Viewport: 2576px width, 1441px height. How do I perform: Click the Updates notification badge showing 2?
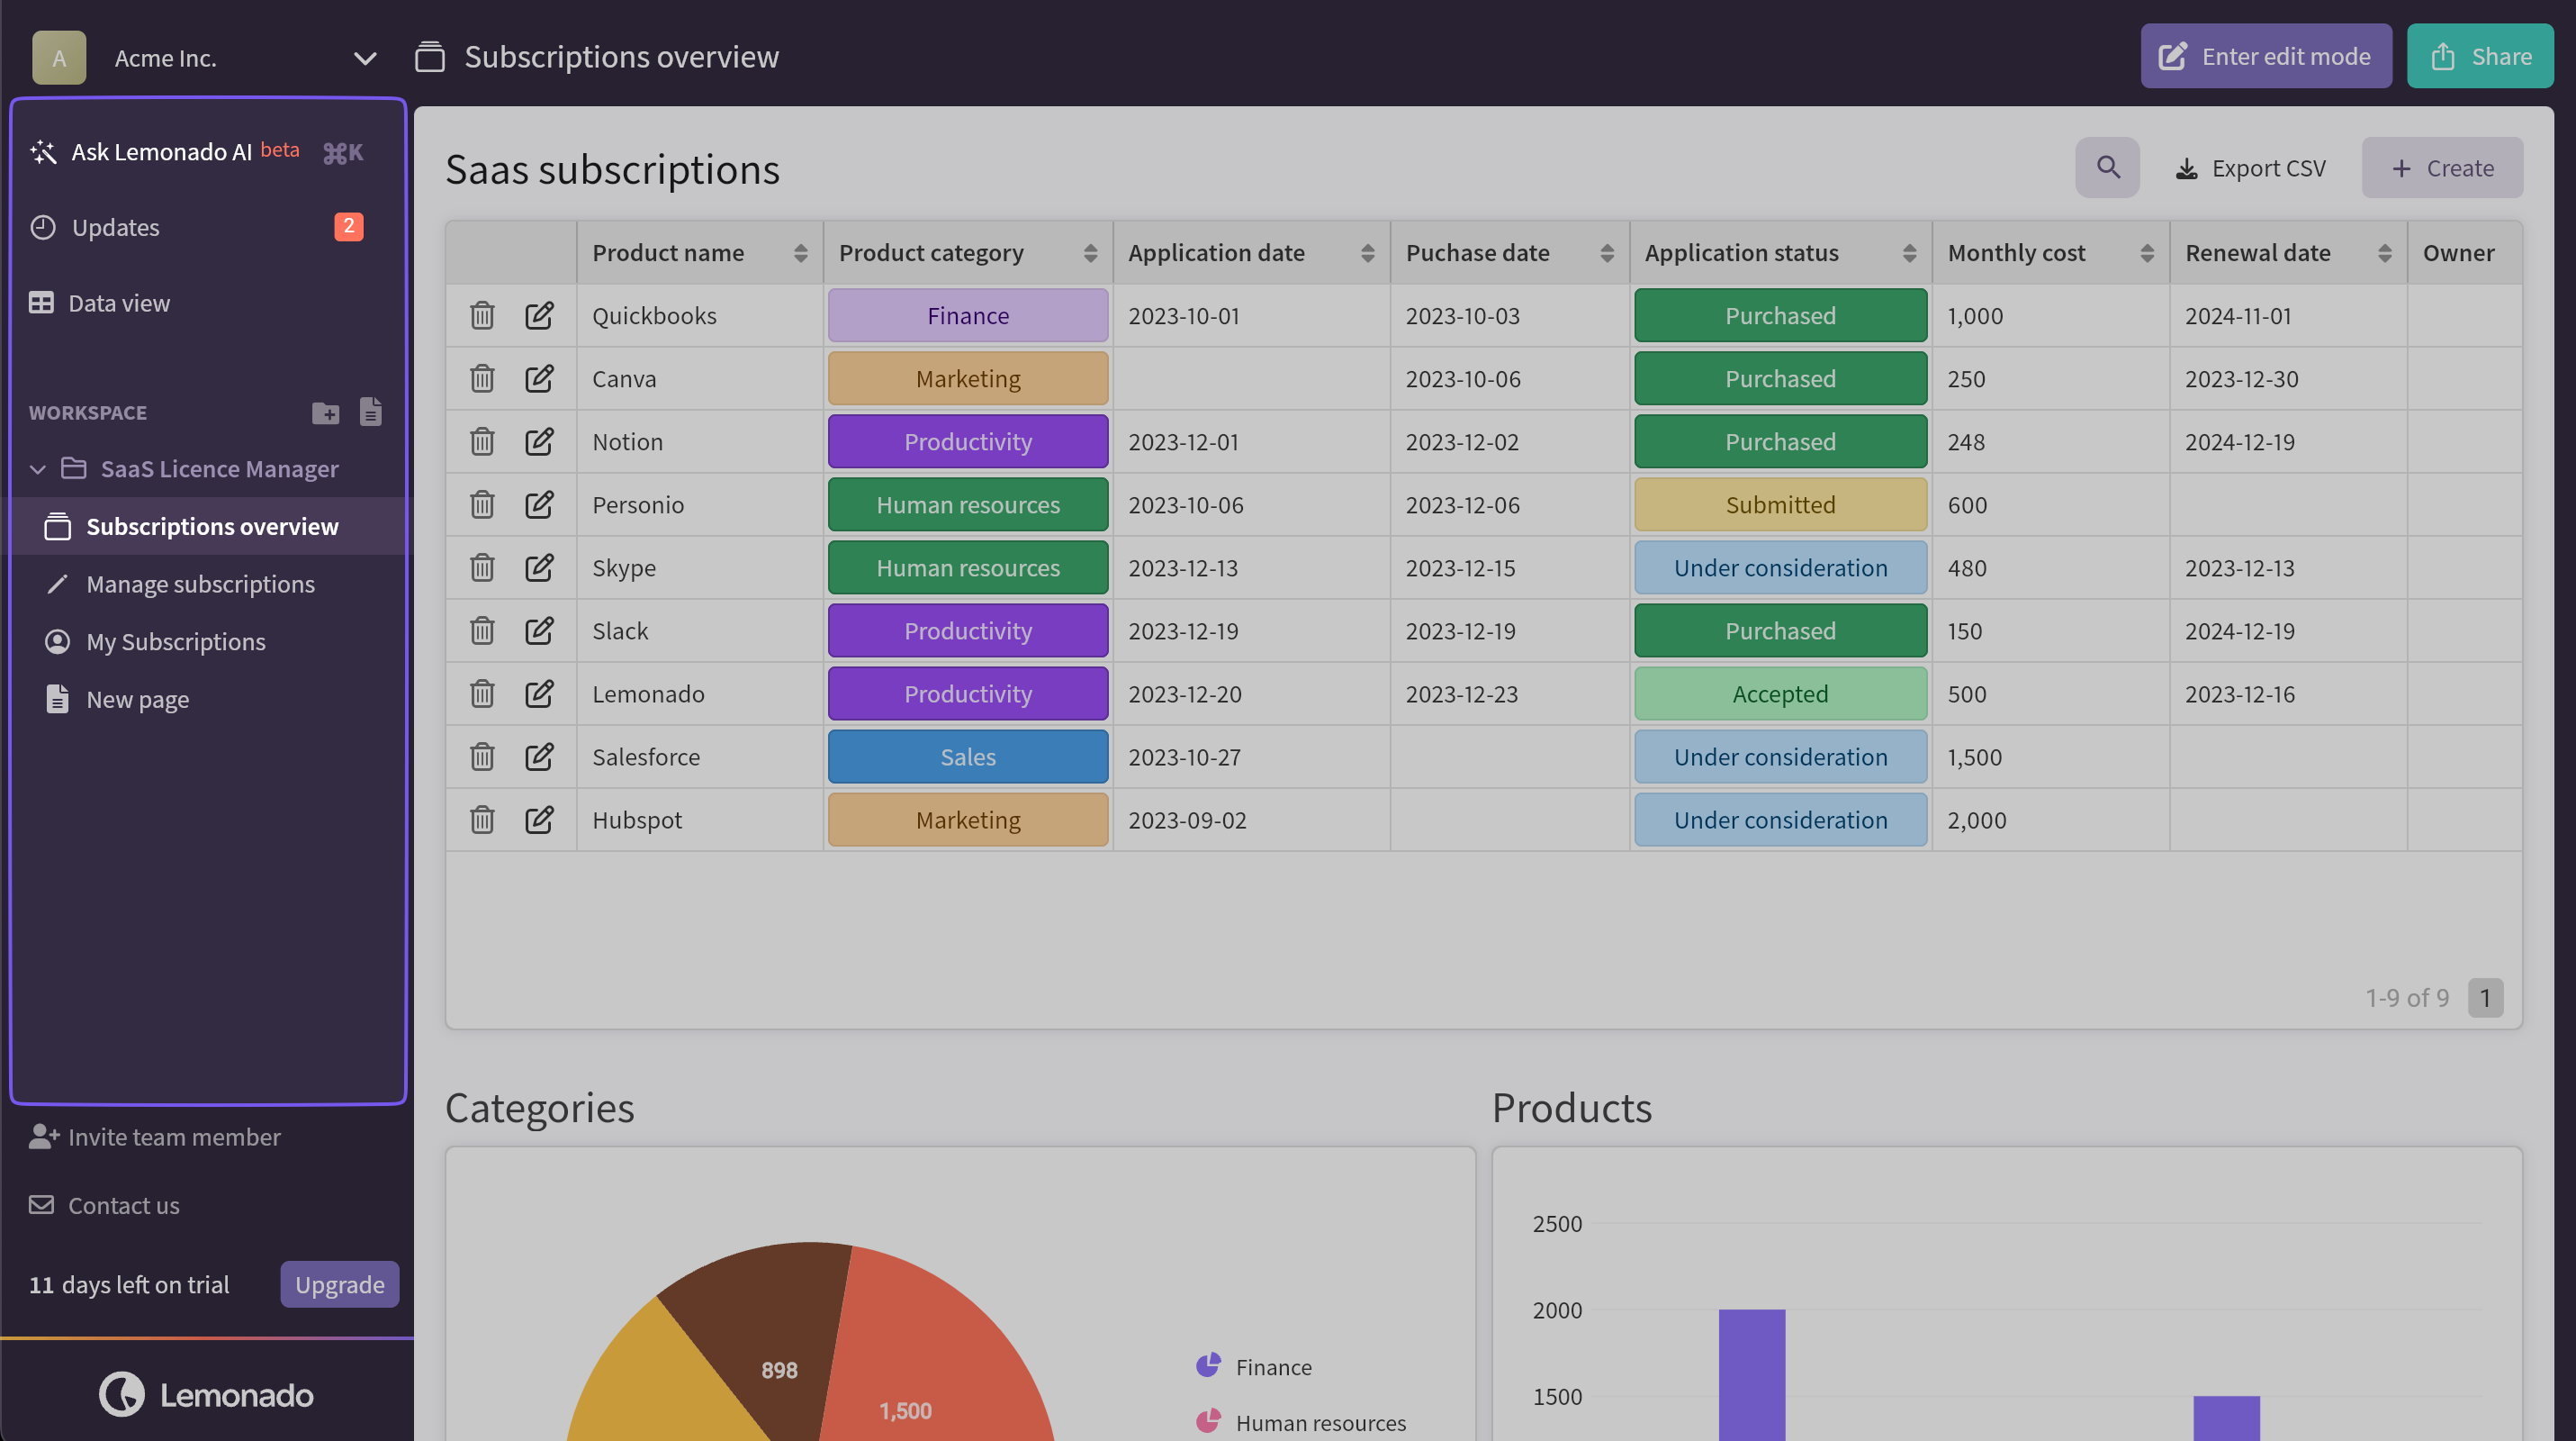pos(348,227)
